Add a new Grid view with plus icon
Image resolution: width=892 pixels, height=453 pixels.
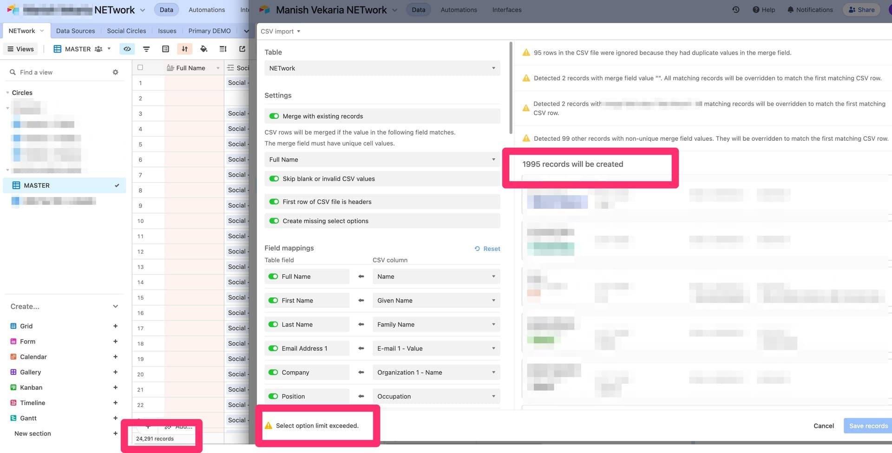(115, 326)
